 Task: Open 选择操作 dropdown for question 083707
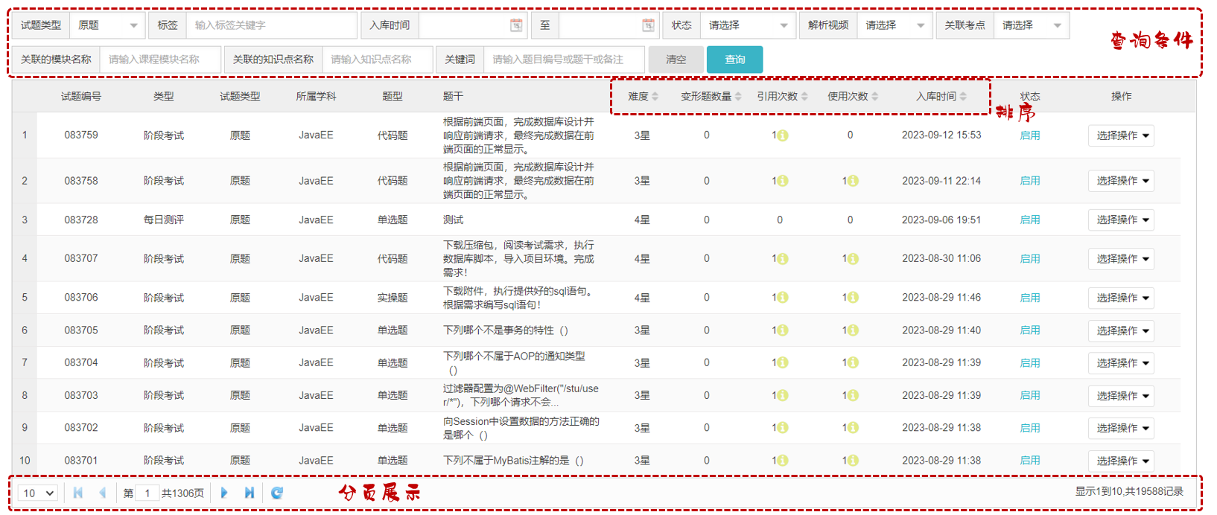point(1122,259)
